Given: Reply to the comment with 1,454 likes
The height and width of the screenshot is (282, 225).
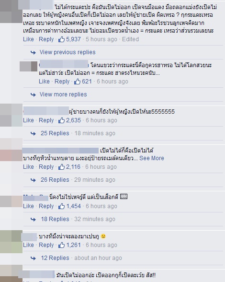Looking at the screenshot, I should click(x=46, y=206).
